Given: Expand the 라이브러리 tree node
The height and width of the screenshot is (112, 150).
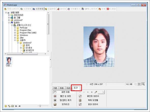Looking at the screenshot, I should pyautogui.click(x=9, y=15).
